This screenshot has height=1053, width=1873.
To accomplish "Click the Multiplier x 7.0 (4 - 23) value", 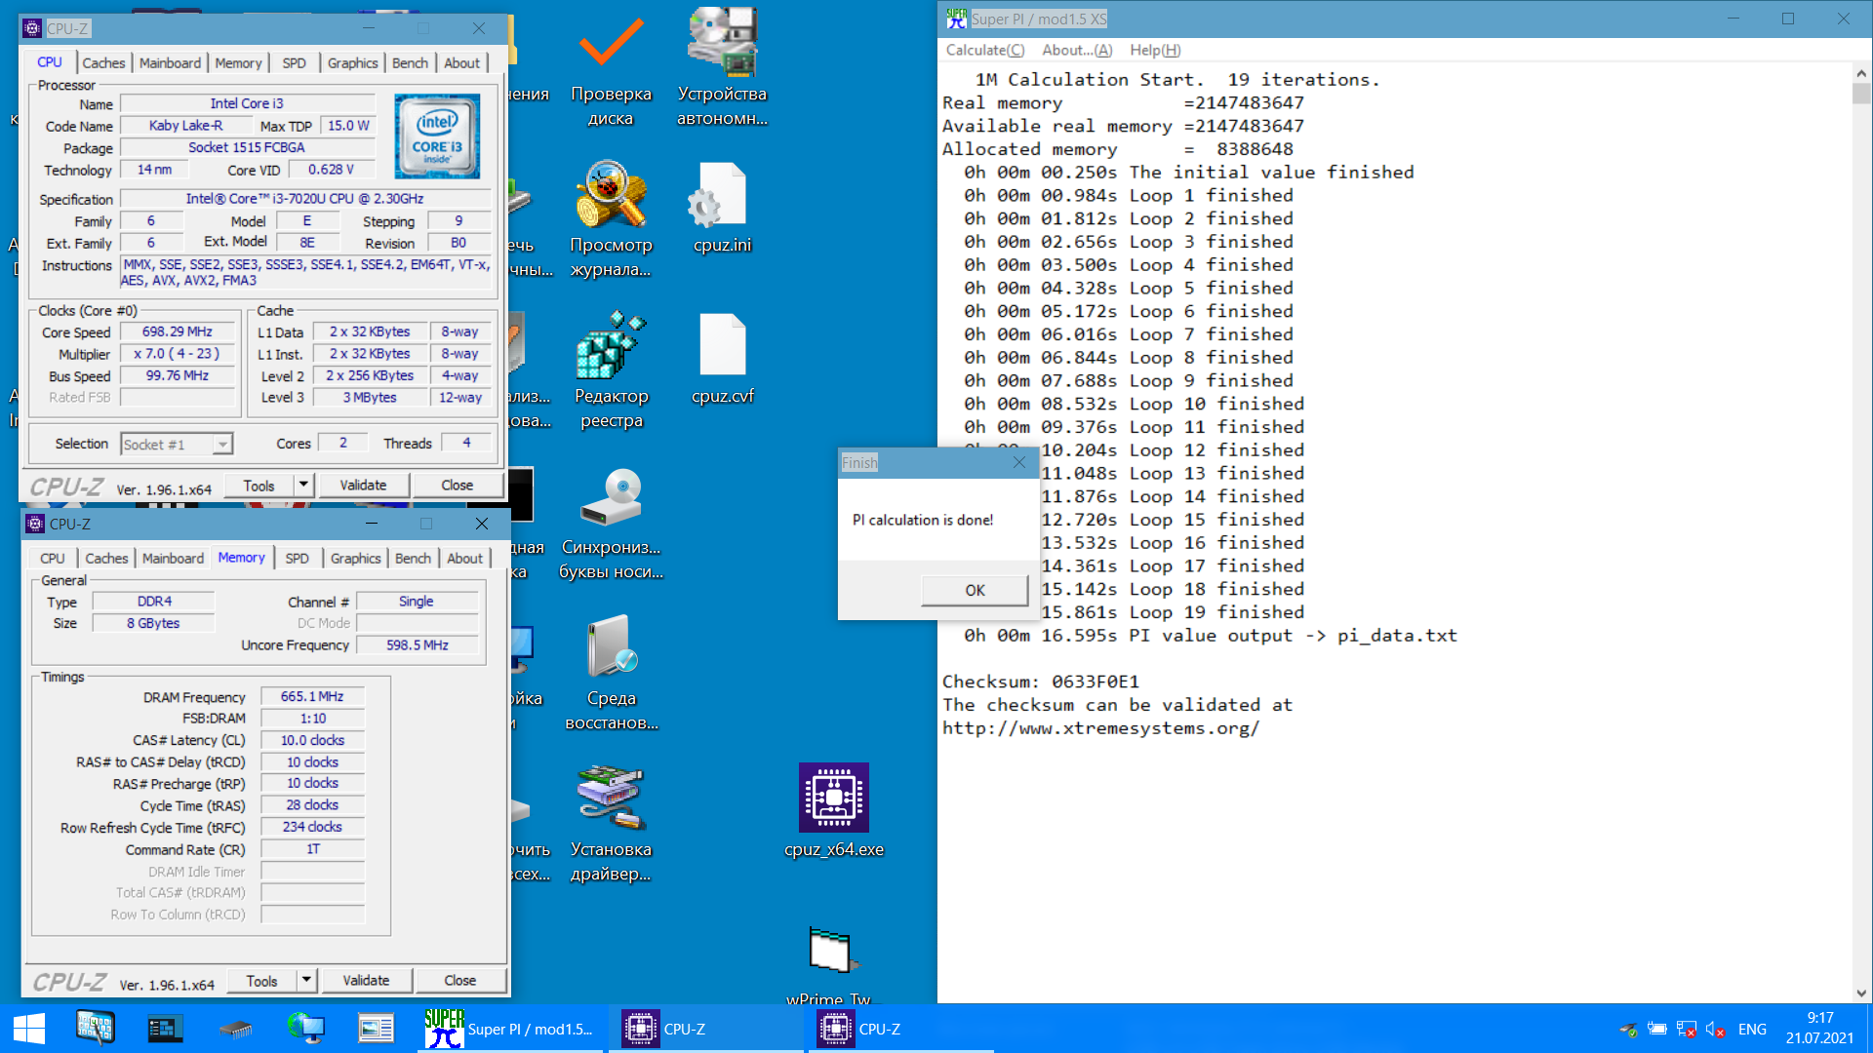I will click(177, 353).
